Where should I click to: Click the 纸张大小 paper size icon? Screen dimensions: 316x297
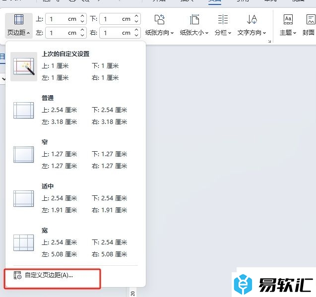pyautogui.click(x=194, y=19)
